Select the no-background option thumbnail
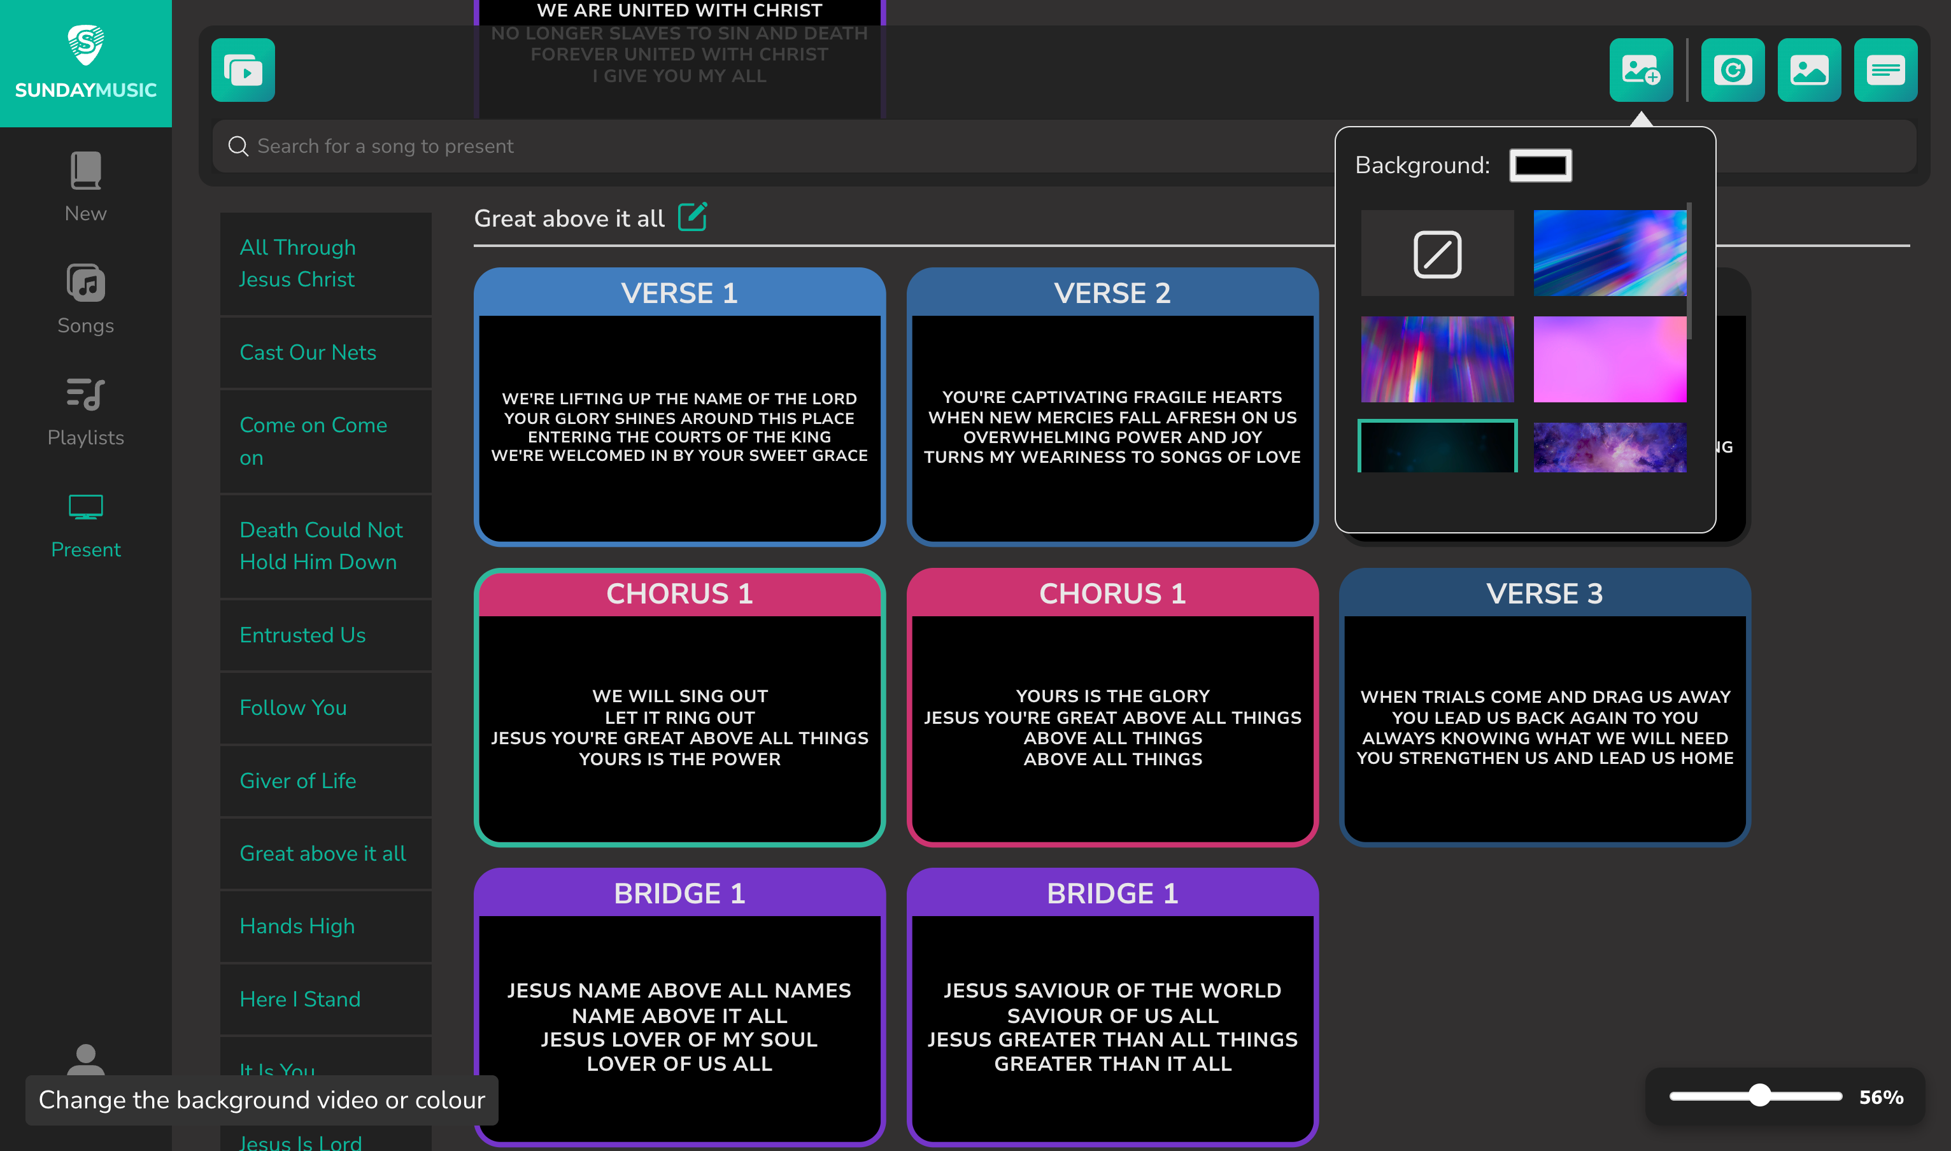Viewport: 1951px width, 1151px height. point(1437,253)
